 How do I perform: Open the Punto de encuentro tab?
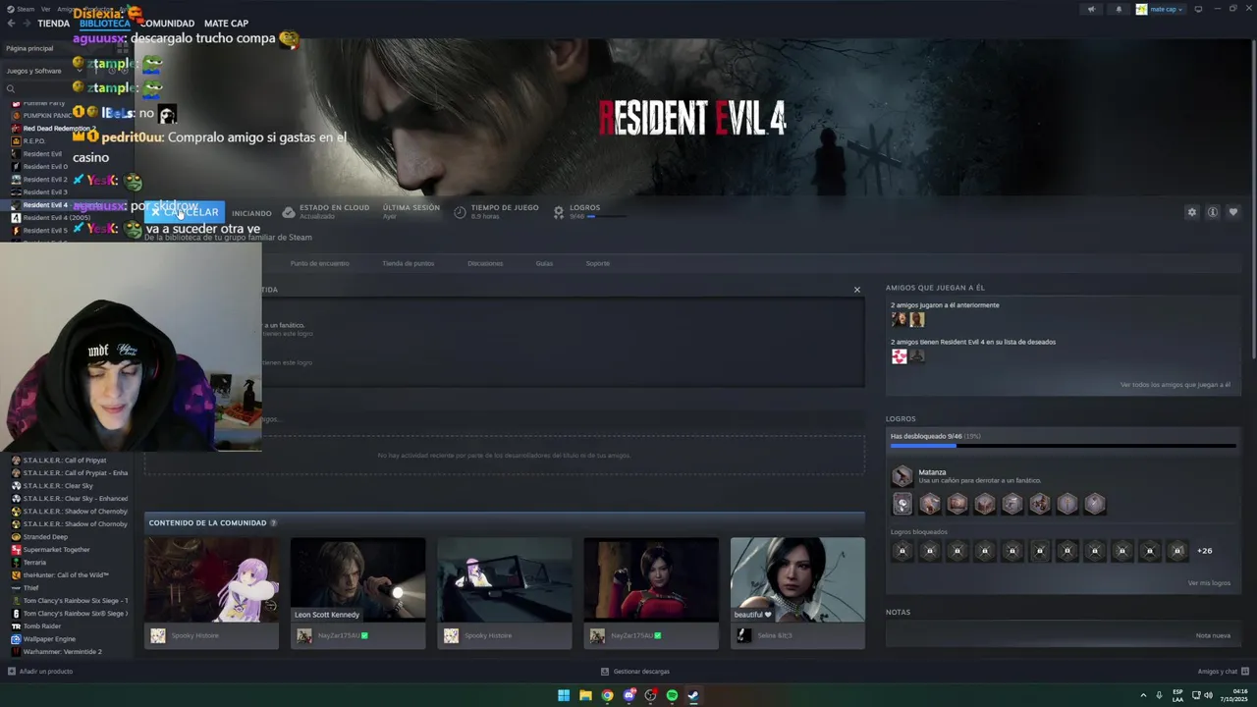[319, 263]
